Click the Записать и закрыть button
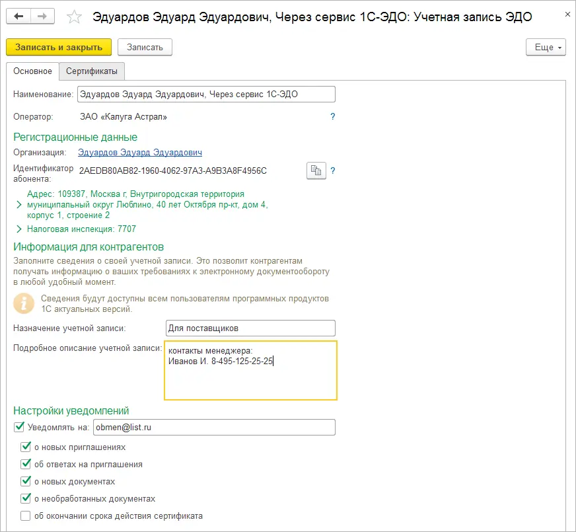 click(x=59, y=47)
